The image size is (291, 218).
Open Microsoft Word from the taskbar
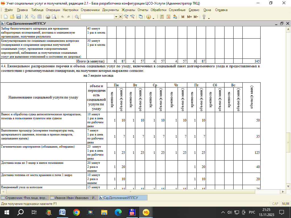[62, 212]
